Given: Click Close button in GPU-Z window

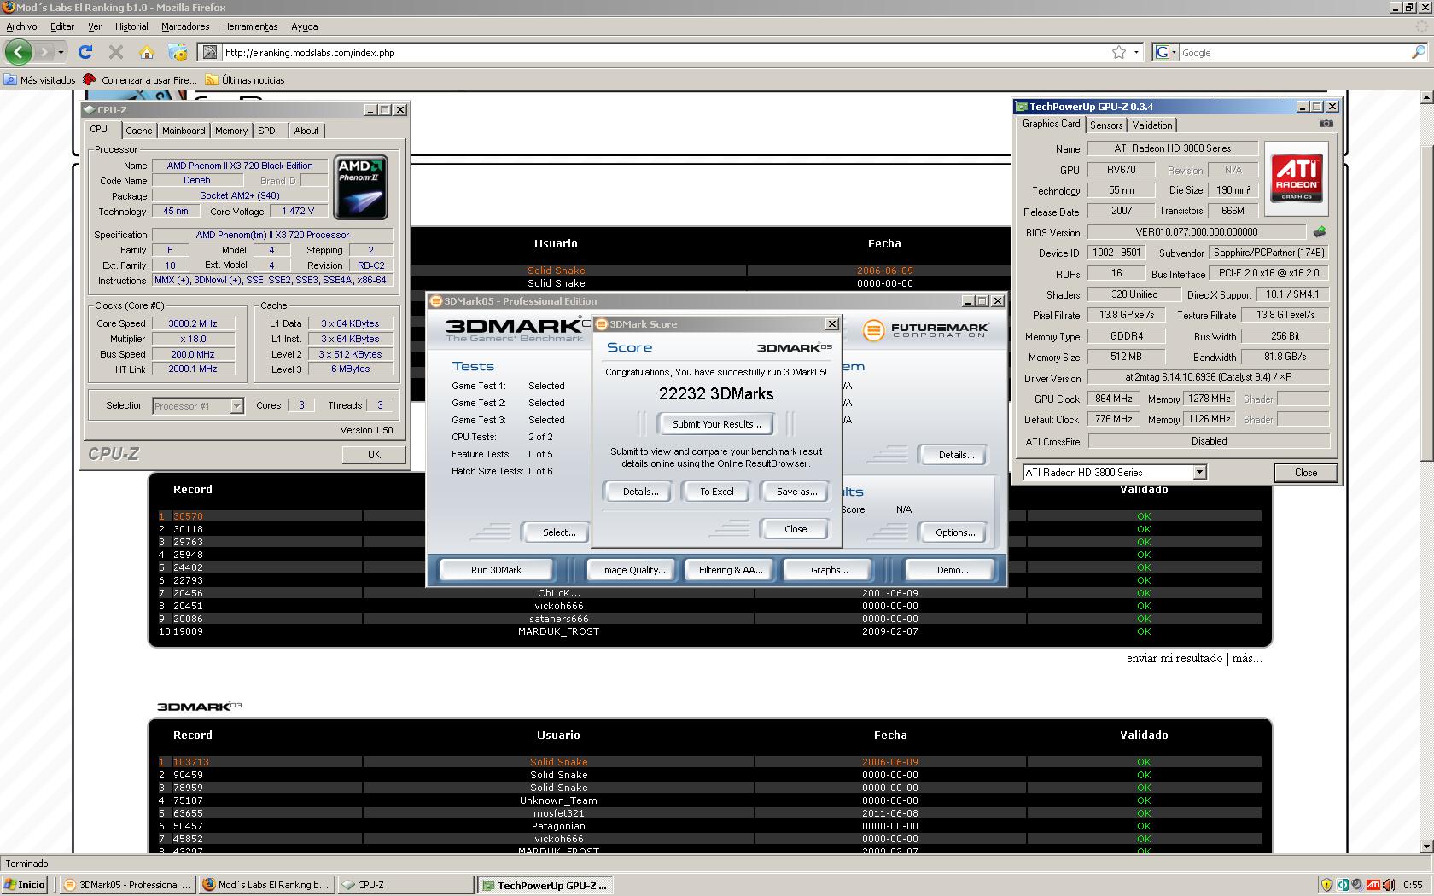Looking at the screenshot, I should tap(1305, 472).
